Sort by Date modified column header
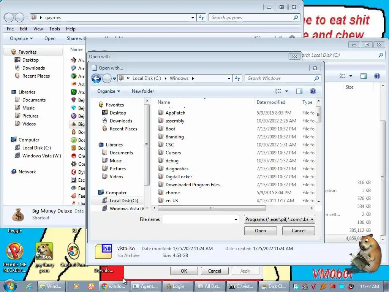 click(270, 102)
